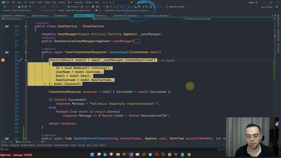Open Application Insights dropdown

tap(177, 7)
